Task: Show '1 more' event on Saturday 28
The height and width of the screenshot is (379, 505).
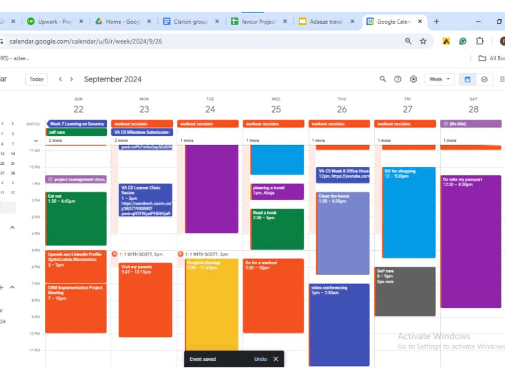Action: (x=449, y=140)
